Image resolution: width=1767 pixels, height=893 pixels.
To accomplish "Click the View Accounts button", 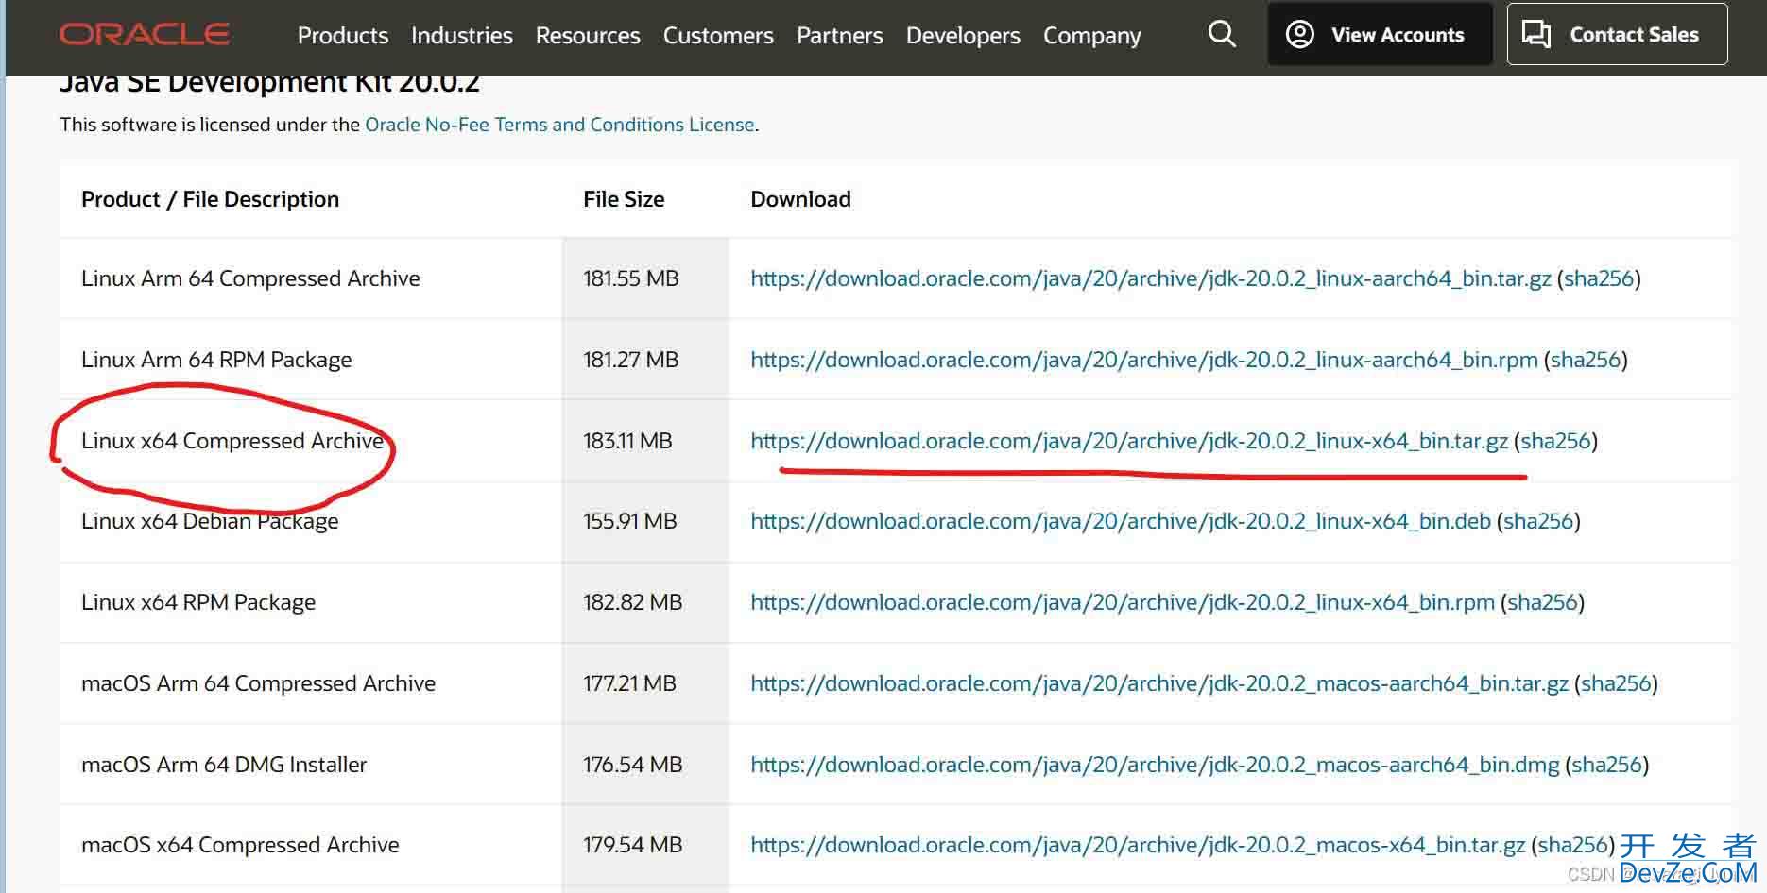I will pyautogui.click(x=1380, y=34).
